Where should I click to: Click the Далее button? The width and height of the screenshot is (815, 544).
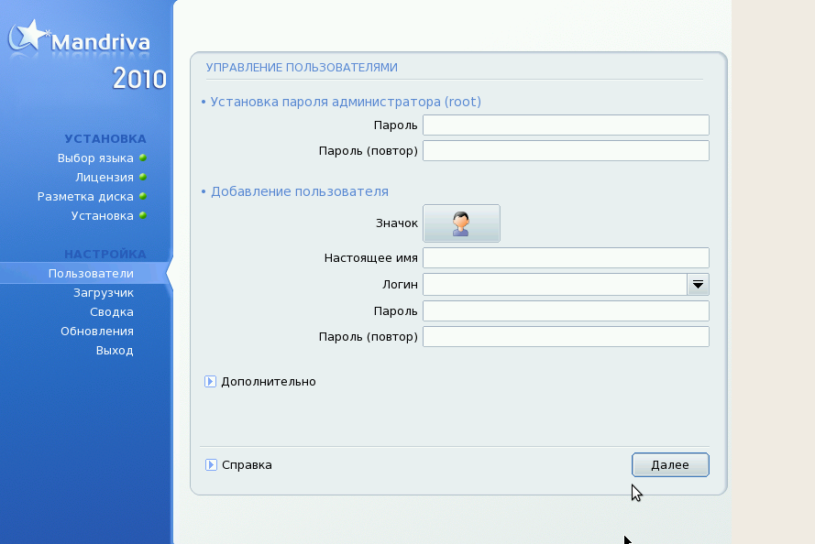pyautogui.click(x=670, y=464)
